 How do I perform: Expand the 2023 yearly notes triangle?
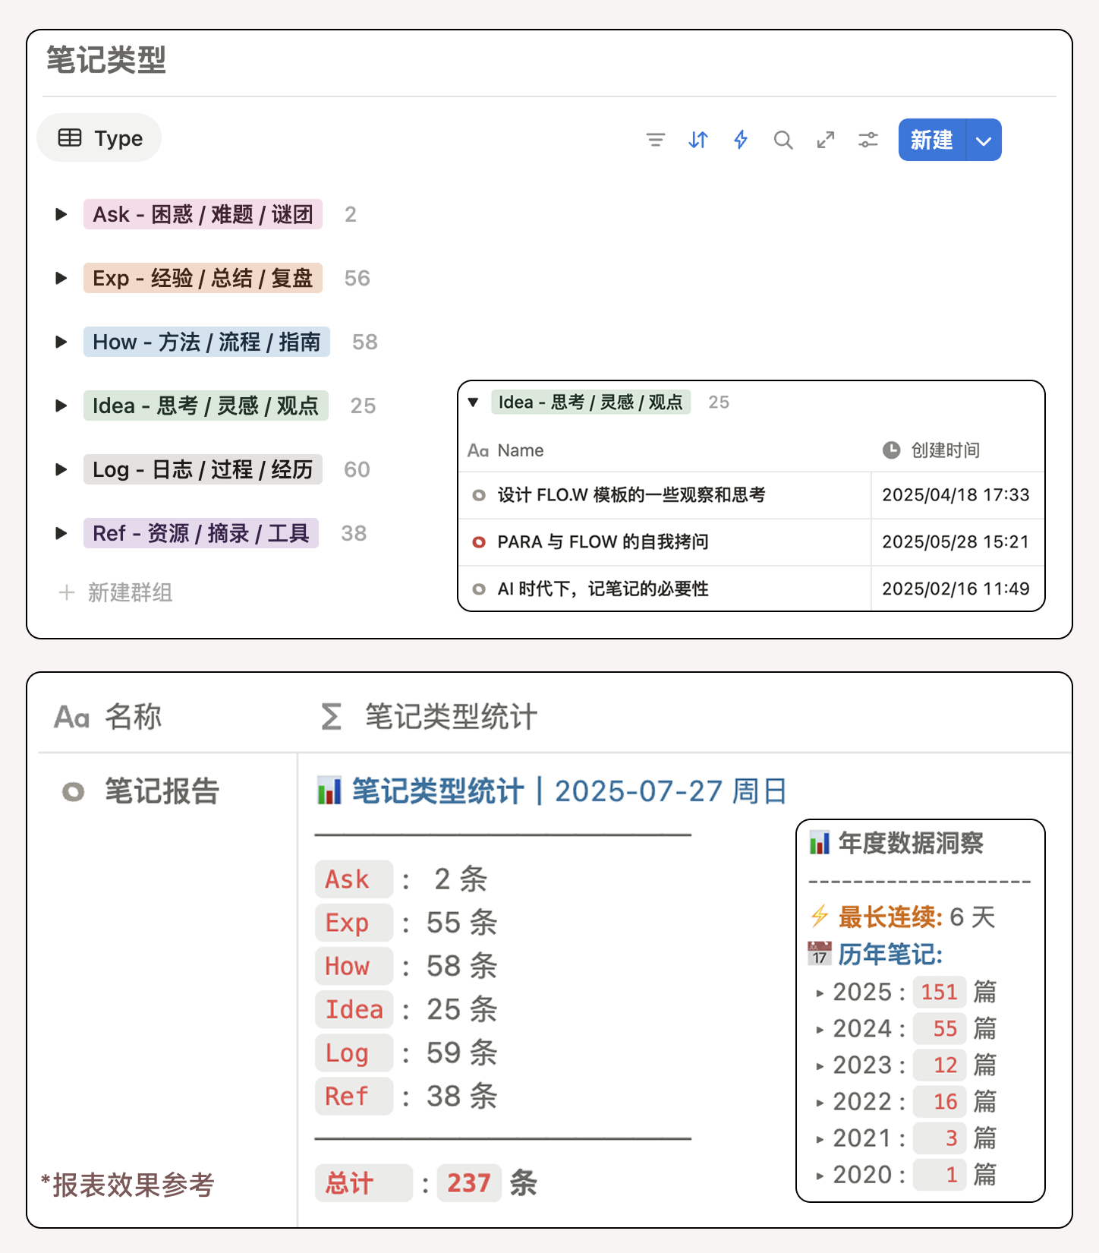820,1066
